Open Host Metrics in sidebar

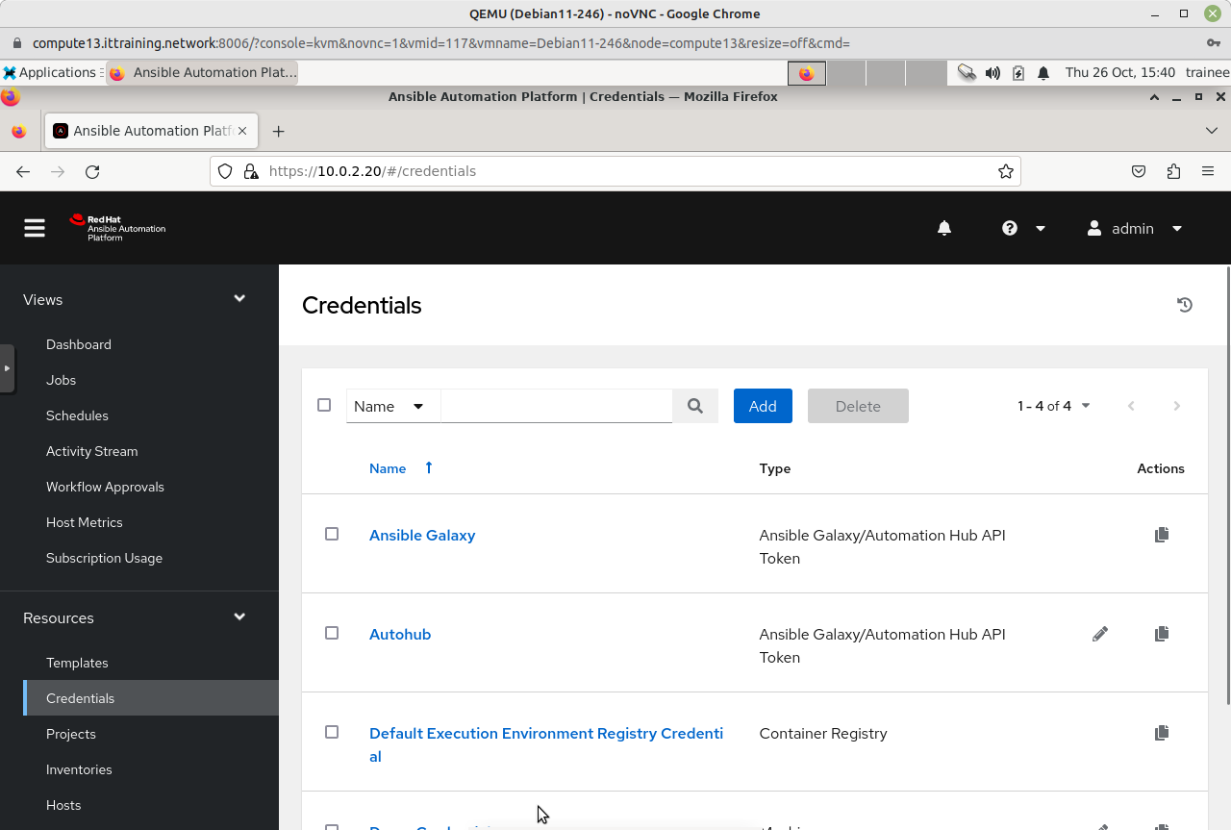click(x=85, y=522)
